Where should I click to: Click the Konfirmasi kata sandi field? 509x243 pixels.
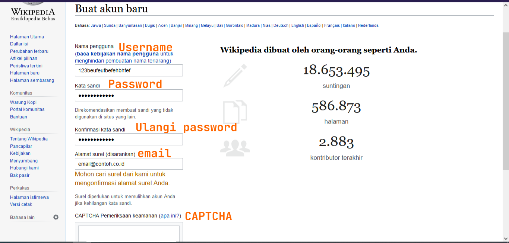click(x=129, y=139)
